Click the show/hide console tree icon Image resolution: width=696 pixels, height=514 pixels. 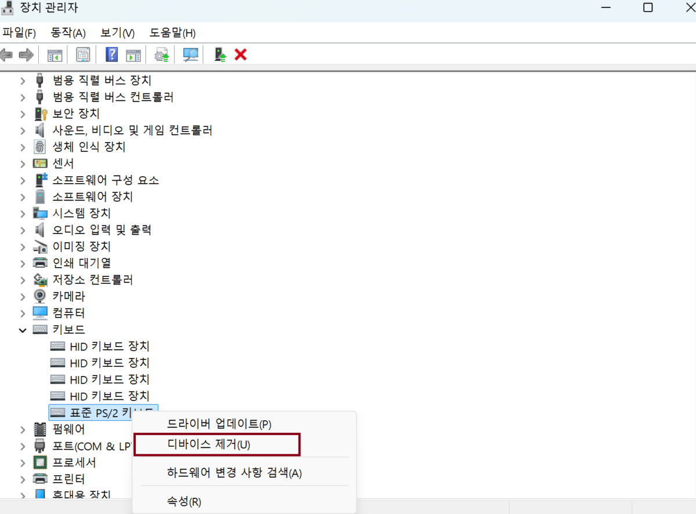pos(55,55)
